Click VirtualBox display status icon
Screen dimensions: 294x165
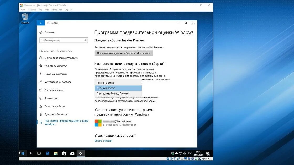pyautogui.click(x=185, y=158)
